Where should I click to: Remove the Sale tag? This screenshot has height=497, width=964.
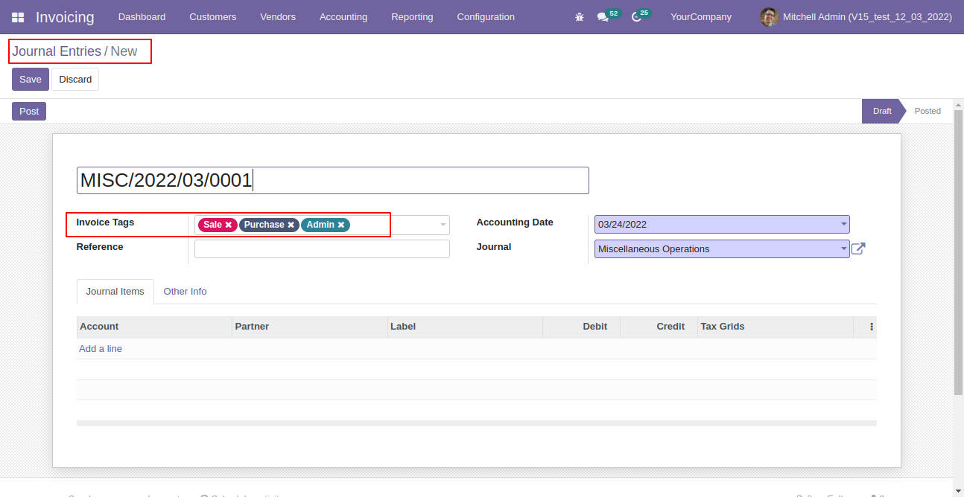[x=229, y=225]
